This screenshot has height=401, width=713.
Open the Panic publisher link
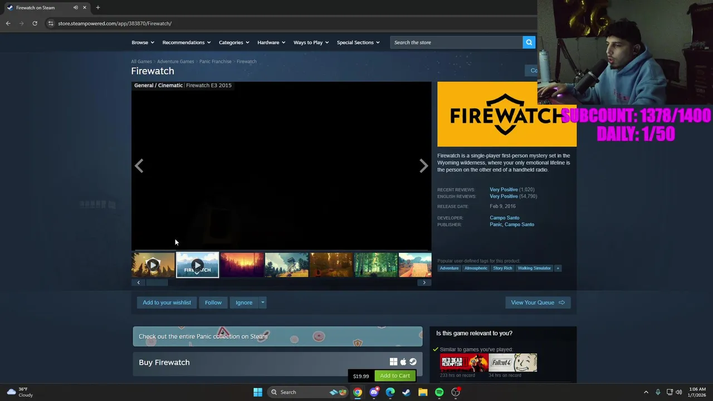pyautogui.click(x=496, y=224)
